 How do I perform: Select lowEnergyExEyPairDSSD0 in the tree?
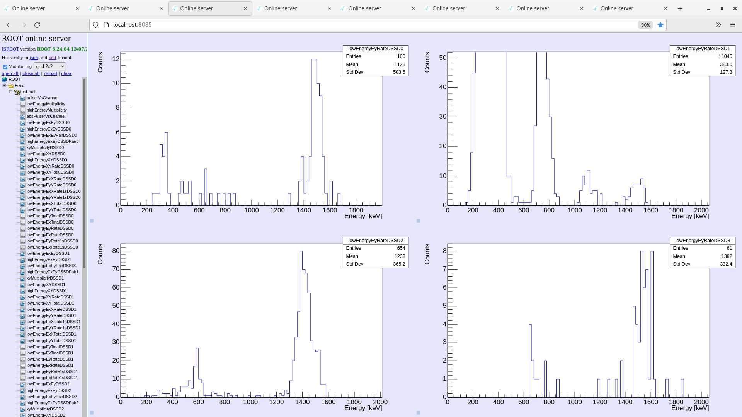[x=52, y=136]
